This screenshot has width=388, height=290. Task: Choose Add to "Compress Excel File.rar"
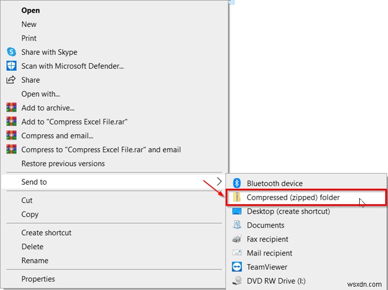point(115,122)
